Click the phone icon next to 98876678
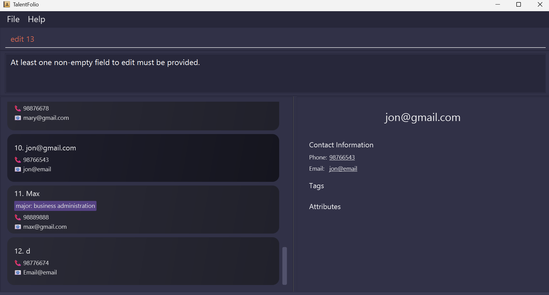Viewport: 549px width, 295px height. tap(18, 108)
